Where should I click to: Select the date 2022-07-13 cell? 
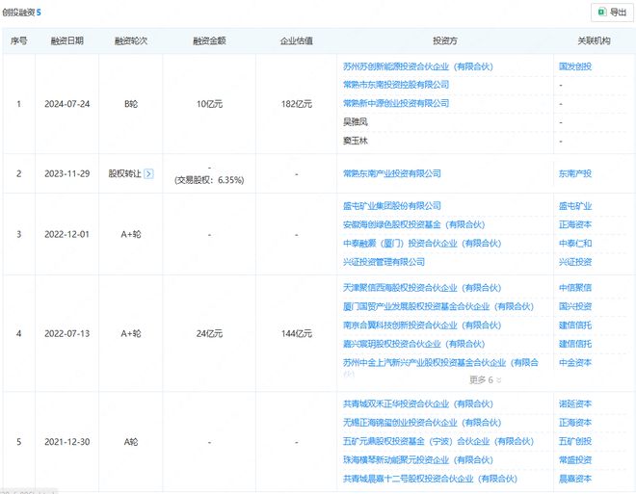pos(66,333)
